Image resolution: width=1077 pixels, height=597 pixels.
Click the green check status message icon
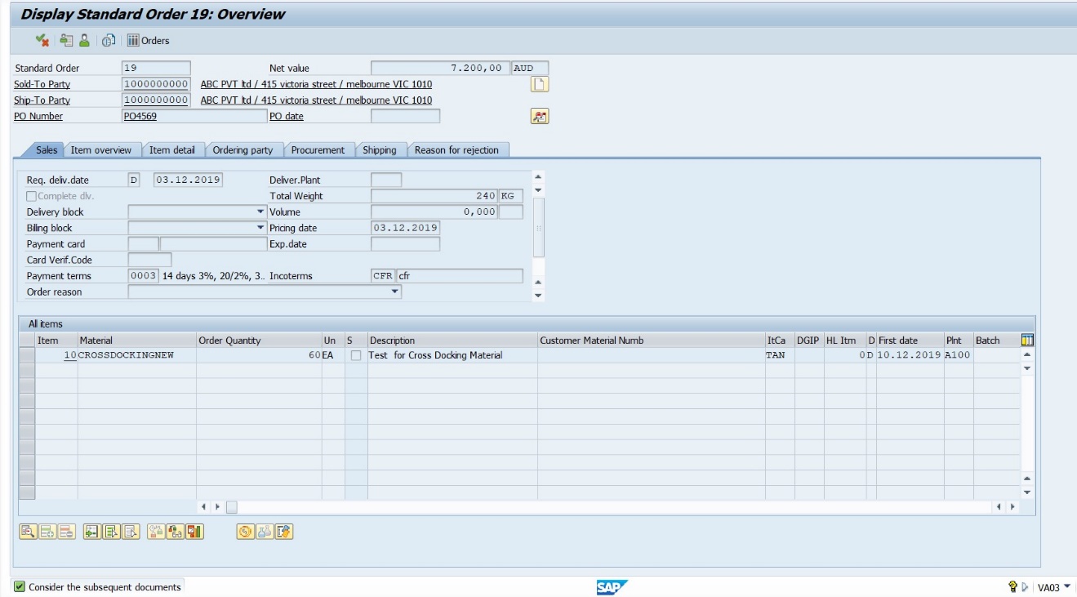(x=19, y=586)
